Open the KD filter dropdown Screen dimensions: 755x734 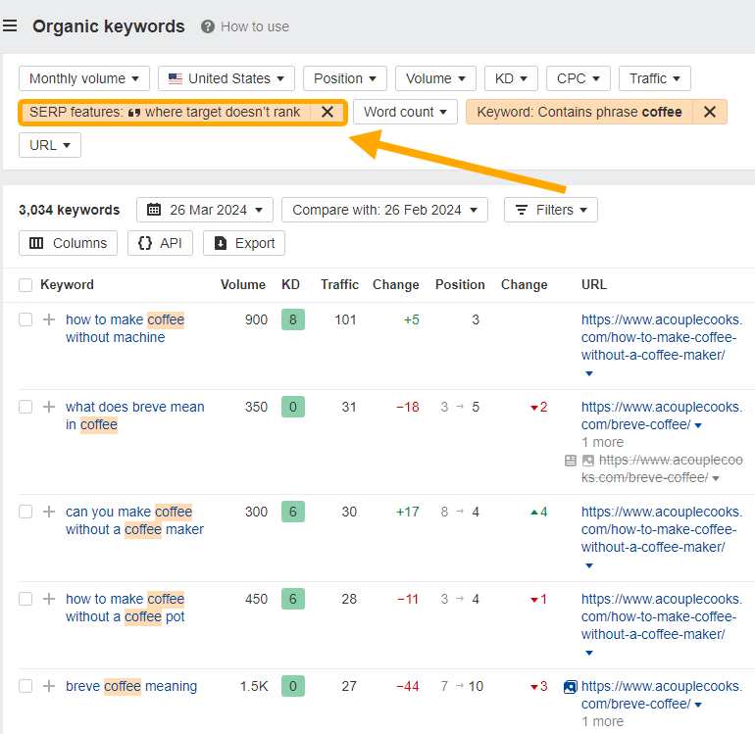[x=511, y=78]
